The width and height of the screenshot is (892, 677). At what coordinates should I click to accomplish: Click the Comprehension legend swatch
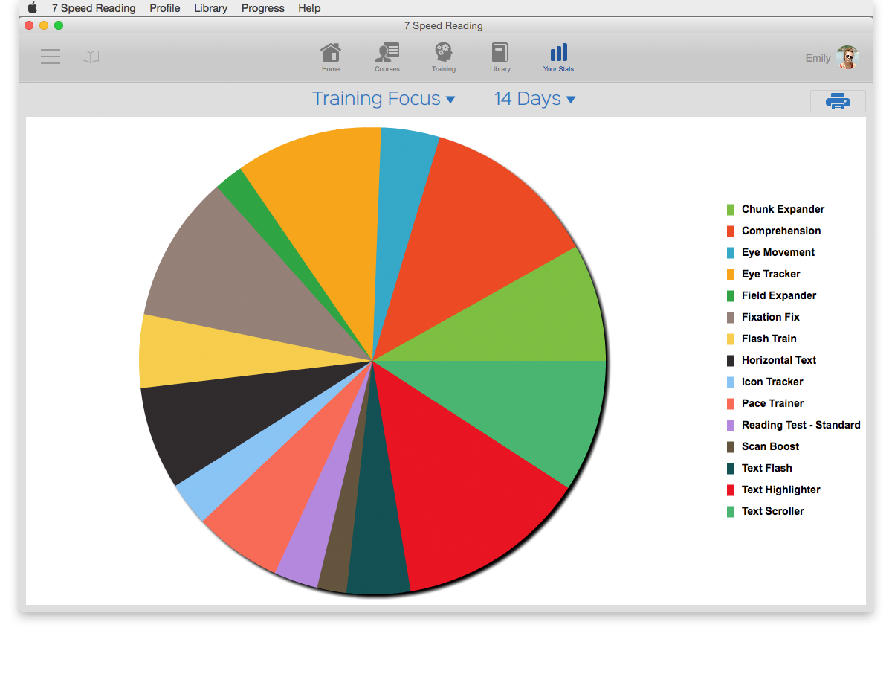731,231
